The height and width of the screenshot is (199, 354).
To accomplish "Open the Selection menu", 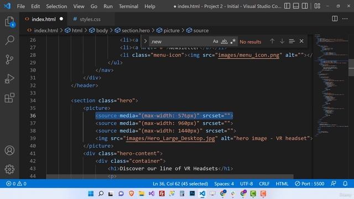I will coord(56,6).
